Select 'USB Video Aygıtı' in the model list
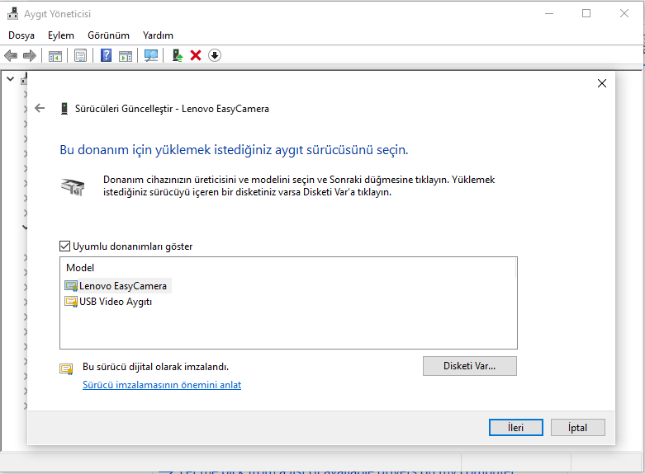 [116, 302]
